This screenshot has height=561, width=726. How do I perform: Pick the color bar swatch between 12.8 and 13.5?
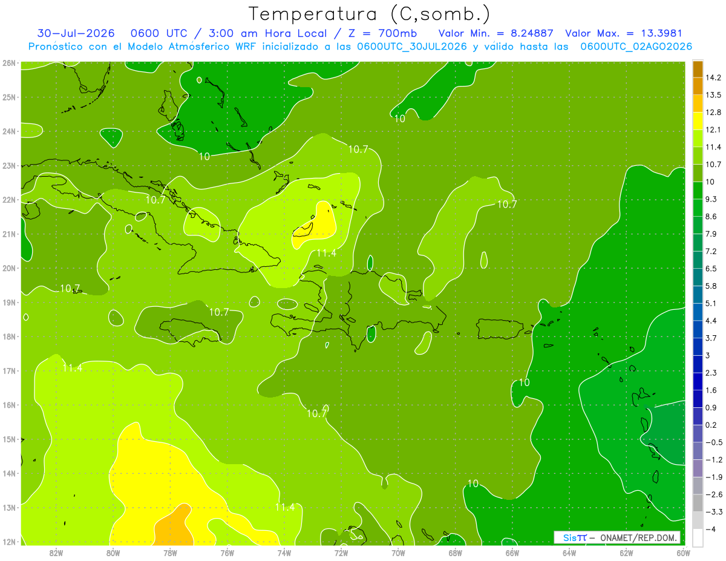(x=698, y=103)
